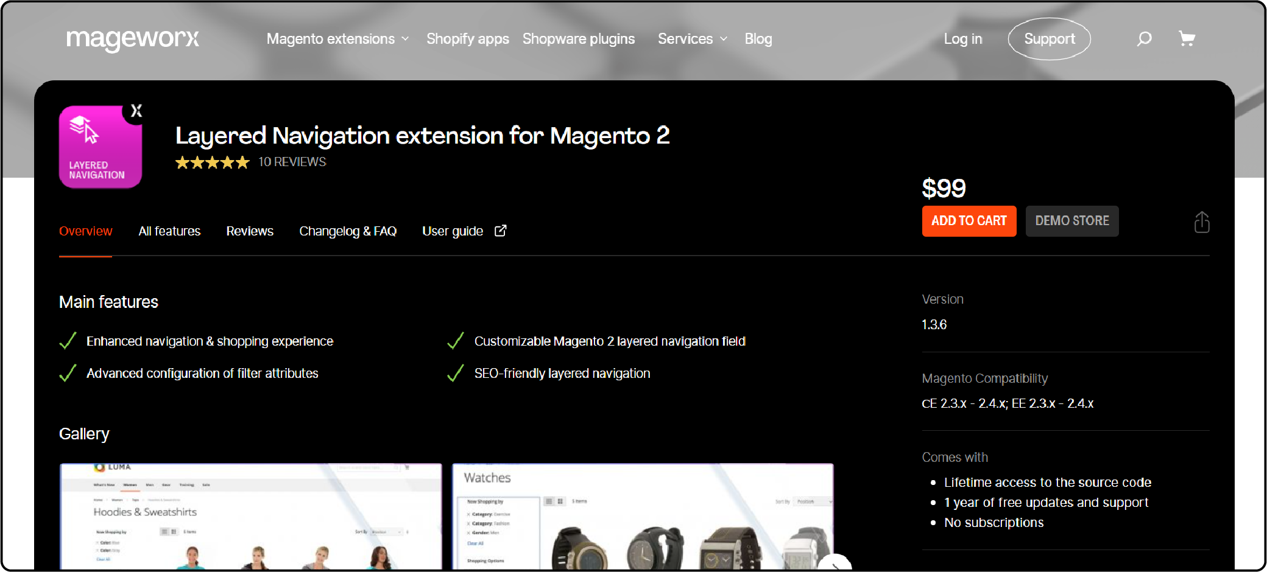The width and height of the screenshot is (1267, 572).
Task: Click the gallery next arrow
Action: [835, 563]
